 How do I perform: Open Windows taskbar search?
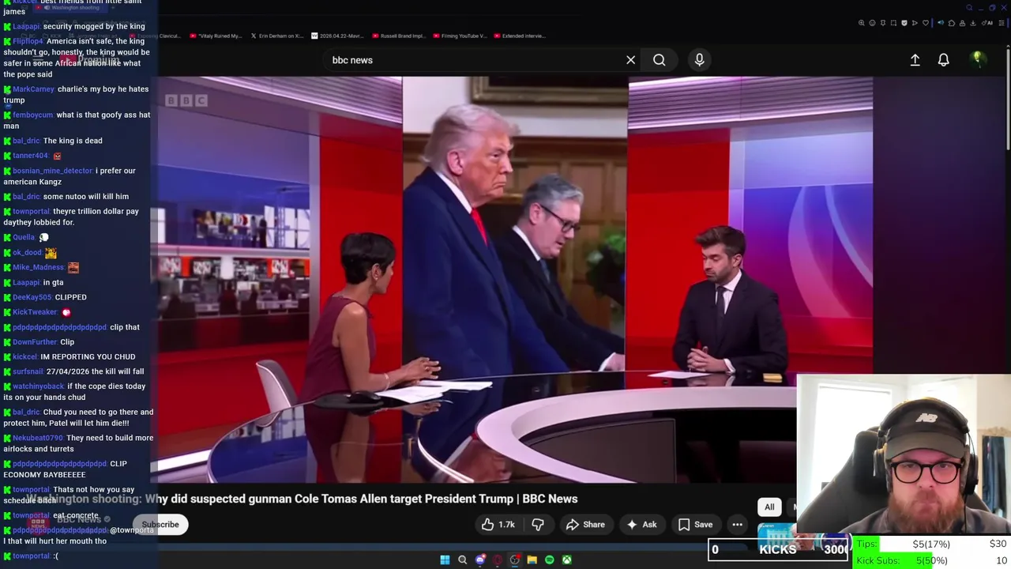pos(462,560)
